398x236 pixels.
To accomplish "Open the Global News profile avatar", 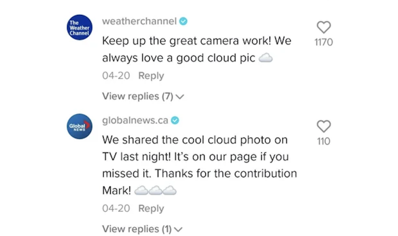I will (80, 126).
